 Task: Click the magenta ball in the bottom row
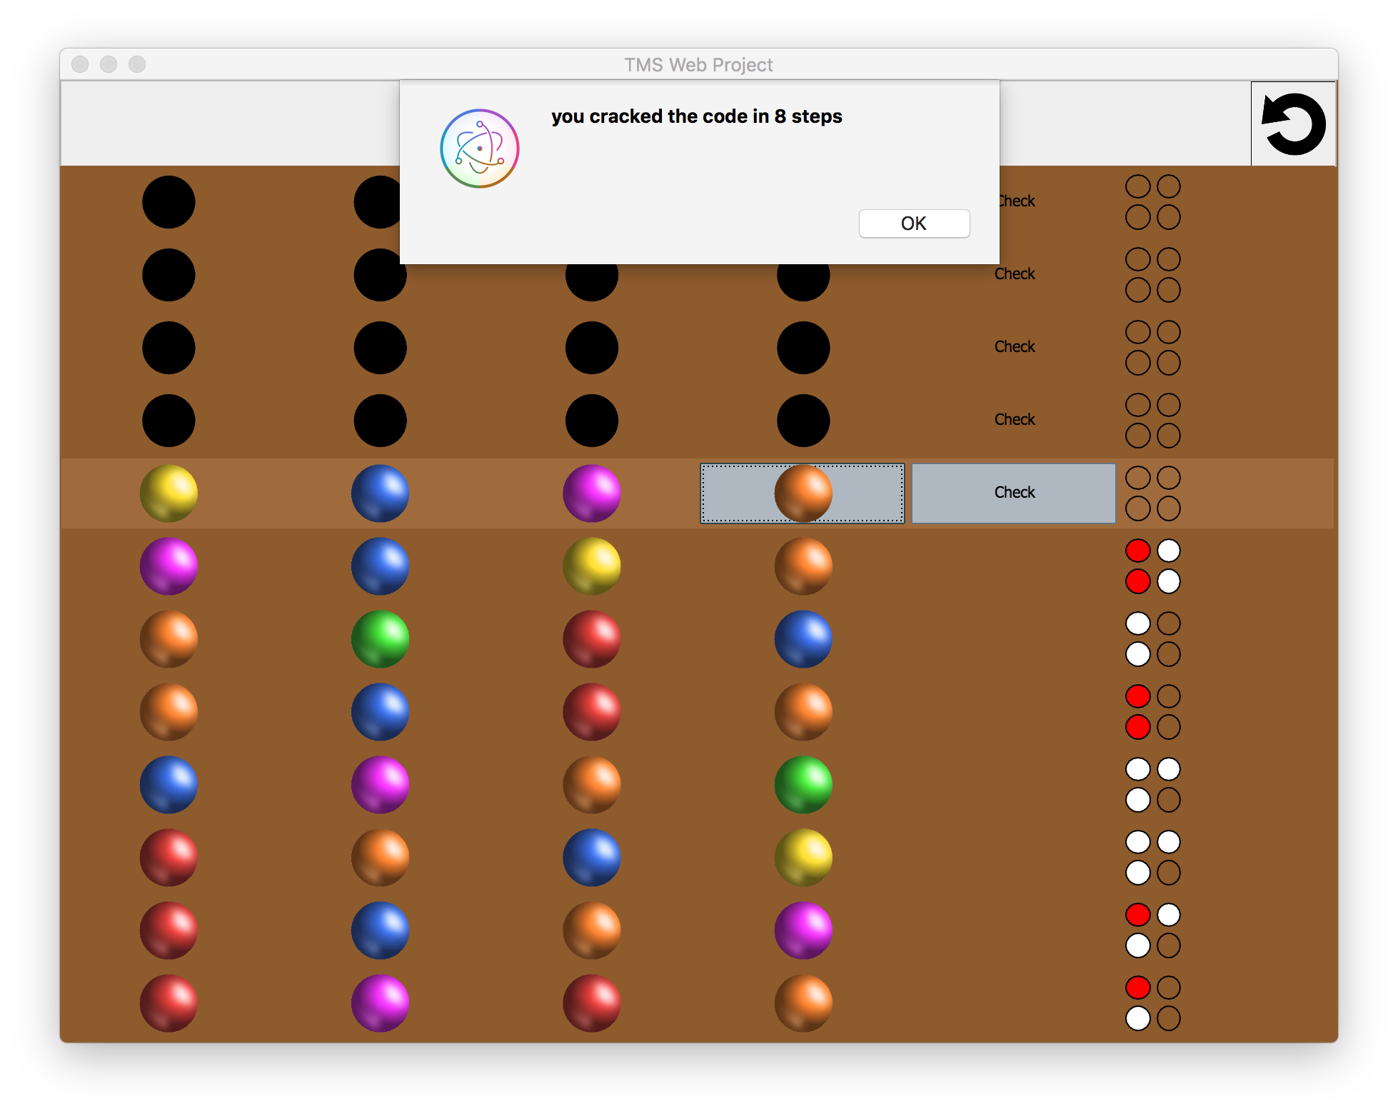[x=380, y=1003]
